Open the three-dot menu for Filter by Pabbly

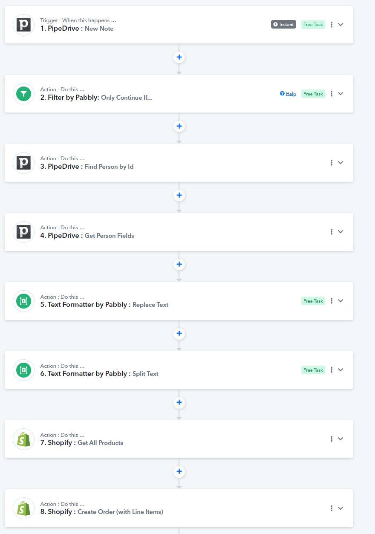[x=332, y=94]
